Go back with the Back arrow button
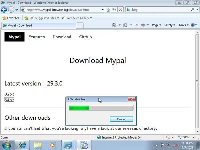This screenshot has width=200, height=150. click(4, 9)
